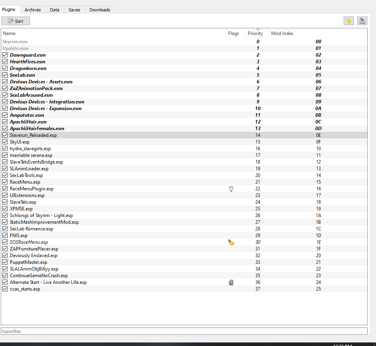
Task: Click the Mod Index column header
Action: 318,33
